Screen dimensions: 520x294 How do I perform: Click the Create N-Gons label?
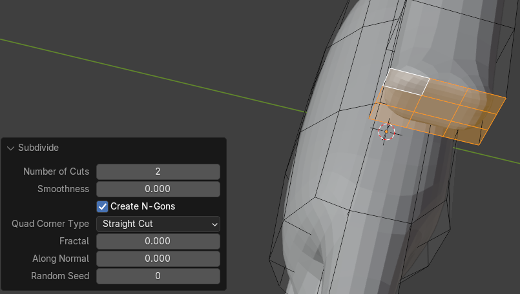(143, 206)
